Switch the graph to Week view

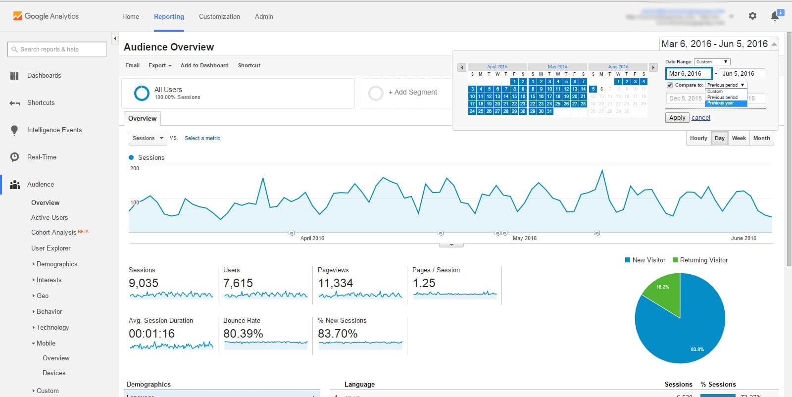pos(739,138)
